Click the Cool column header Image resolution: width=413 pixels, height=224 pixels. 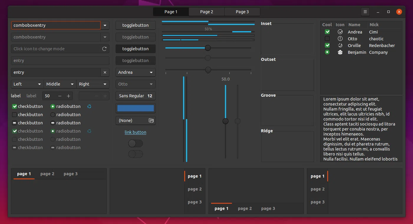click(x=327, y=25)
